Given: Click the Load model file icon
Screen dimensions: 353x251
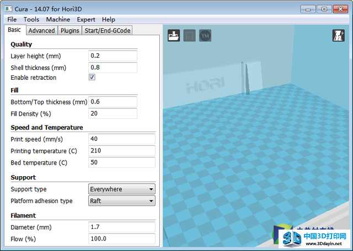Looking at the screenshot, I should [174, 36].
